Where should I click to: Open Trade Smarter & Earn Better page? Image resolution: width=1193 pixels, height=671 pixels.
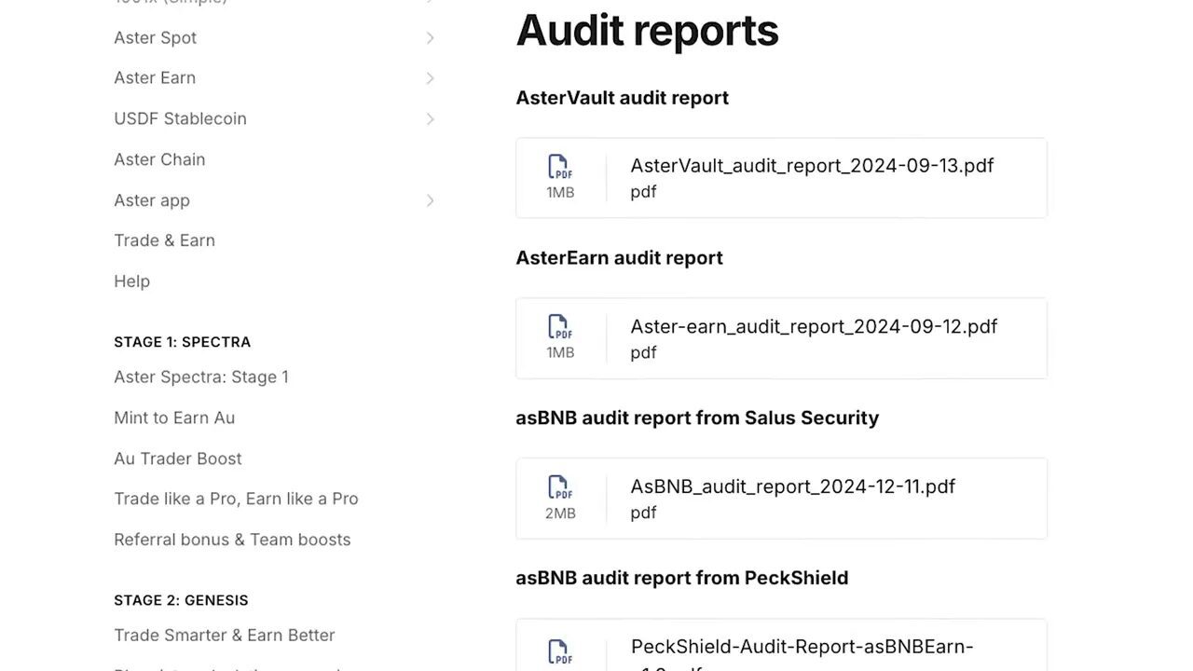click(224, 635)
